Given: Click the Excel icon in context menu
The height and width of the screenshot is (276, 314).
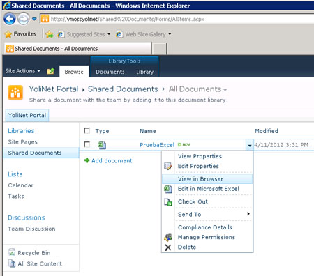Looking at the screenshot, I should pos(168,189).
